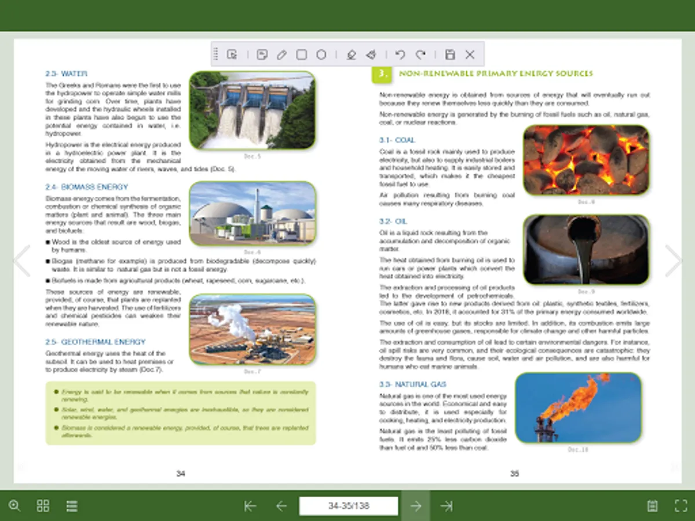This screenshot has height=521, width=695.
Task: Jump to the first page
Action: pyautogui.click(x=250, y=506)
